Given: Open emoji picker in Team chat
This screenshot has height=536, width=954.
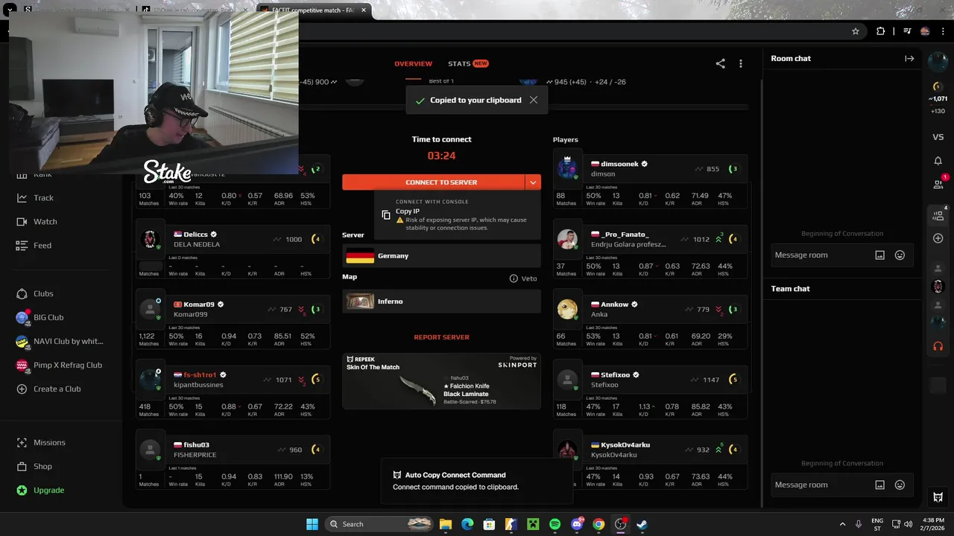Looking at the screenshot, I should 900,485.
